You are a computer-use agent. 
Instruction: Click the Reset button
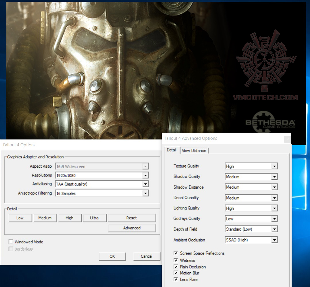click(x=132, y=218)
